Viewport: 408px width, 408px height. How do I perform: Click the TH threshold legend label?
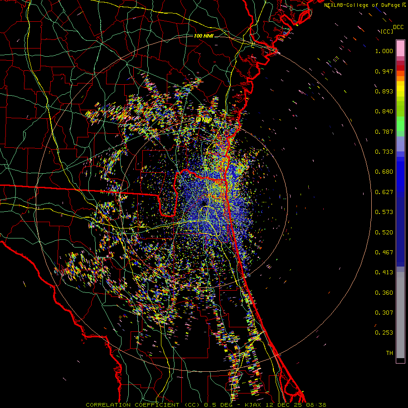(389, 353)
